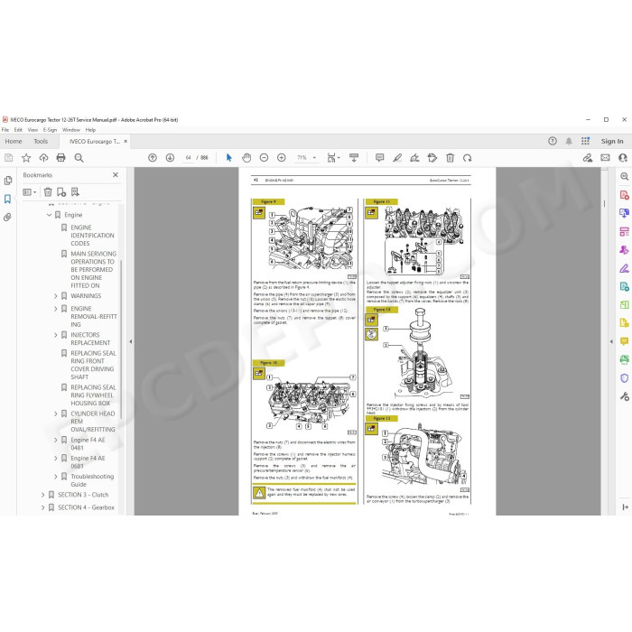Select the arrow Selection tool
This screenshot has width=632, height=632.
pyautogui.click(x=229, y=158)
